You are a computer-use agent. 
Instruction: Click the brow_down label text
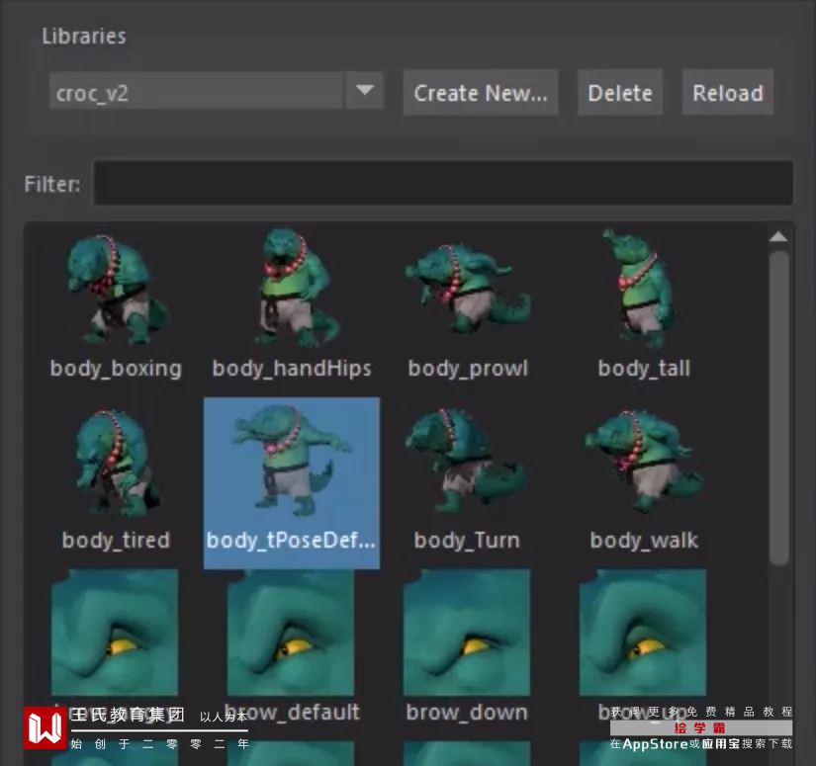pos(467,712)
